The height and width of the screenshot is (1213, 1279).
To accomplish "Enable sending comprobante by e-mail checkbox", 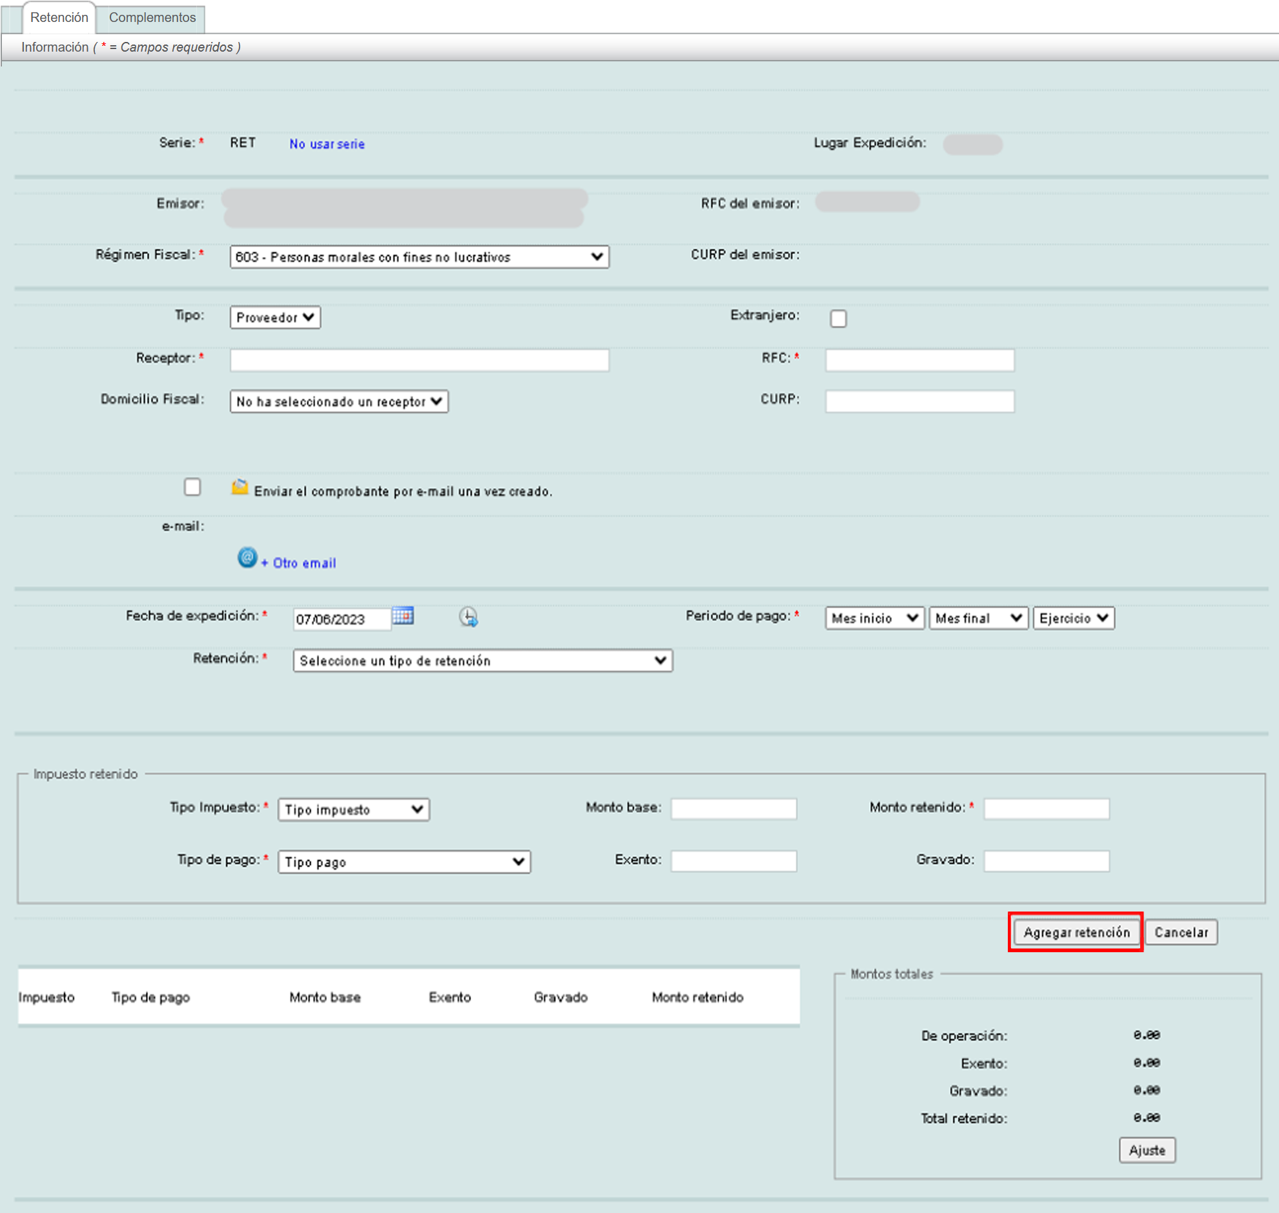I will 192,487.
